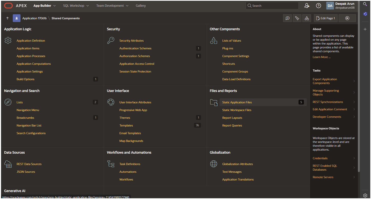The width and height of the screenshot is (371, 199).
Task: Open the Administration user-wrench icon
Action: click(x=307, y=6)
